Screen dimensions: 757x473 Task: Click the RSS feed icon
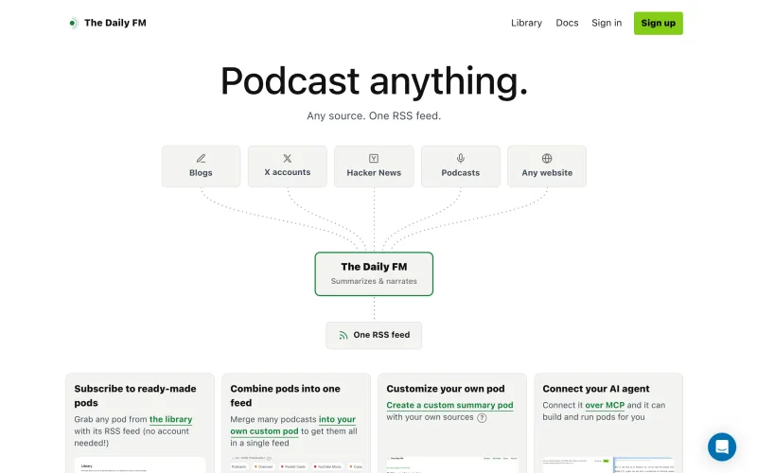coord(343,335)
